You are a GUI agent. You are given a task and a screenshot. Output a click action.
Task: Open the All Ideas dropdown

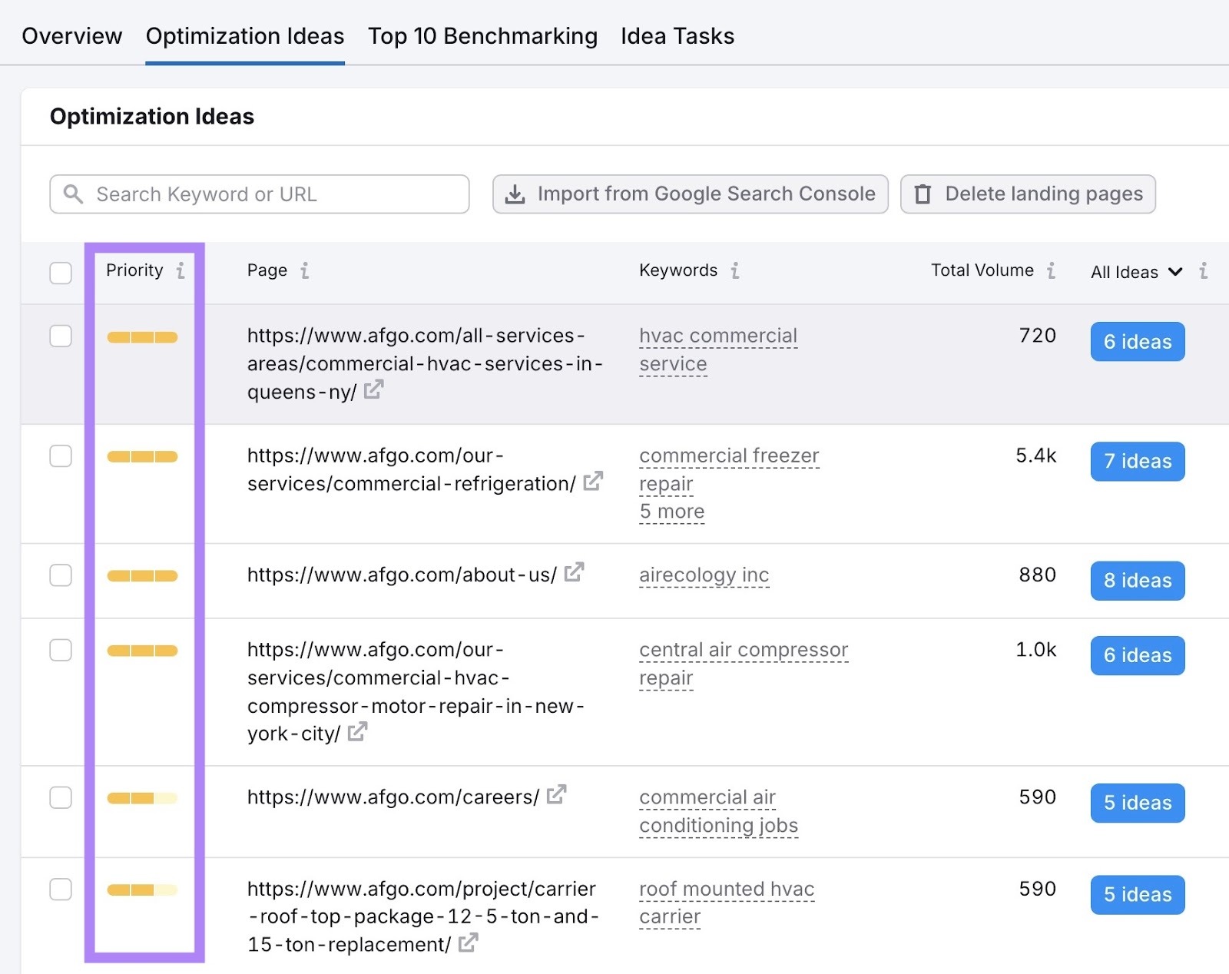point(1135,272)
